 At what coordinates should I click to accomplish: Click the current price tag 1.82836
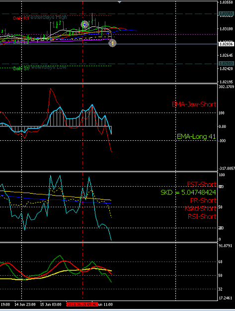pyautogui.click(x=226, y=44)
